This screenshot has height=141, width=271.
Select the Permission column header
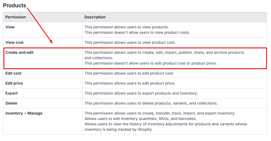[16, 17]
